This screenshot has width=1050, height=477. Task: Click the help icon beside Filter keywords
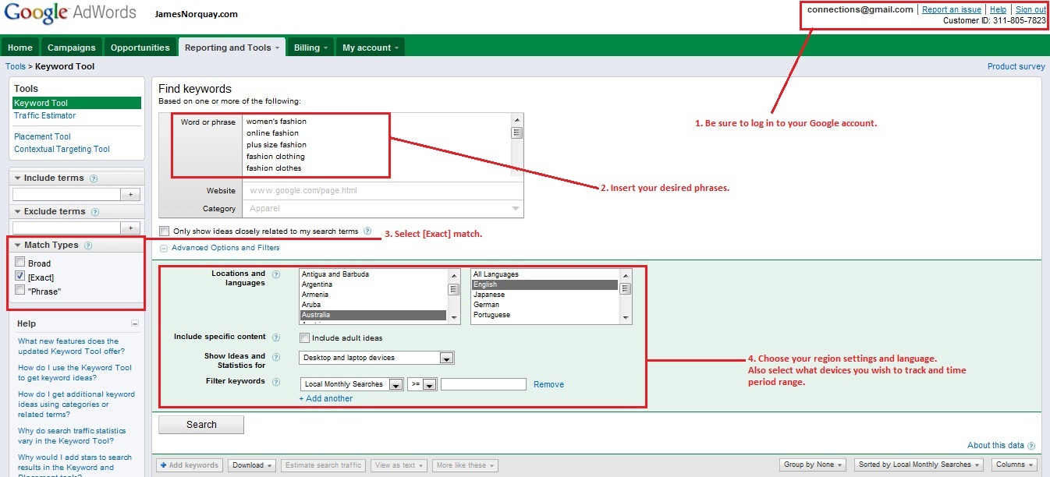[x=275, y=381]
